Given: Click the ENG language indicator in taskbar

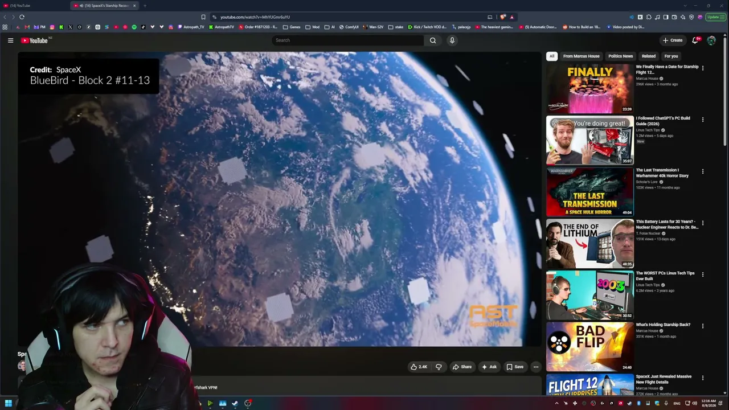Looking at the screenshot, I should point(677,403).
